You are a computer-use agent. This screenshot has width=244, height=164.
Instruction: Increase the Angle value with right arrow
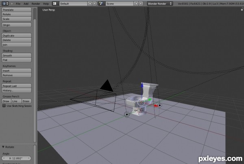tap(29, 158)
